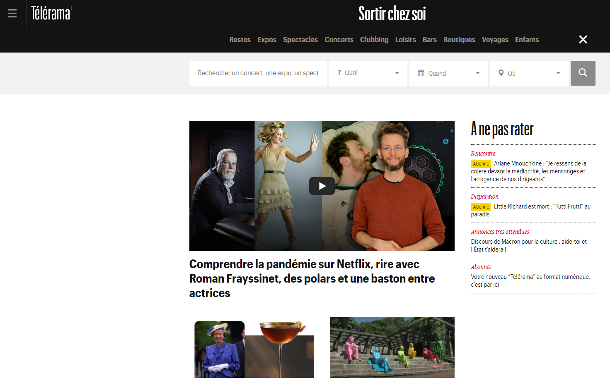610x379 pixels.
Task: Click the Disparition category label
Action: click(x=484, y=197)
